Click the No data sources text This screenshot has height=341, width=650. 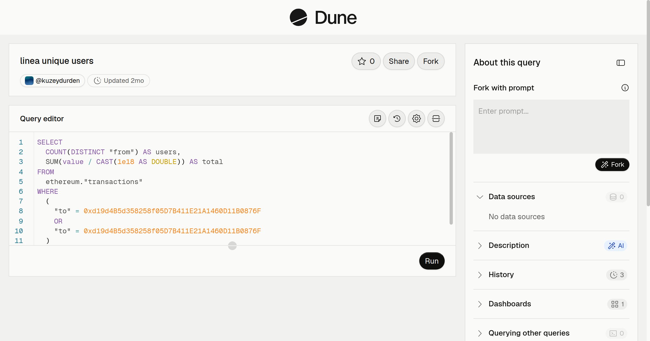click(x=516, y=217)
